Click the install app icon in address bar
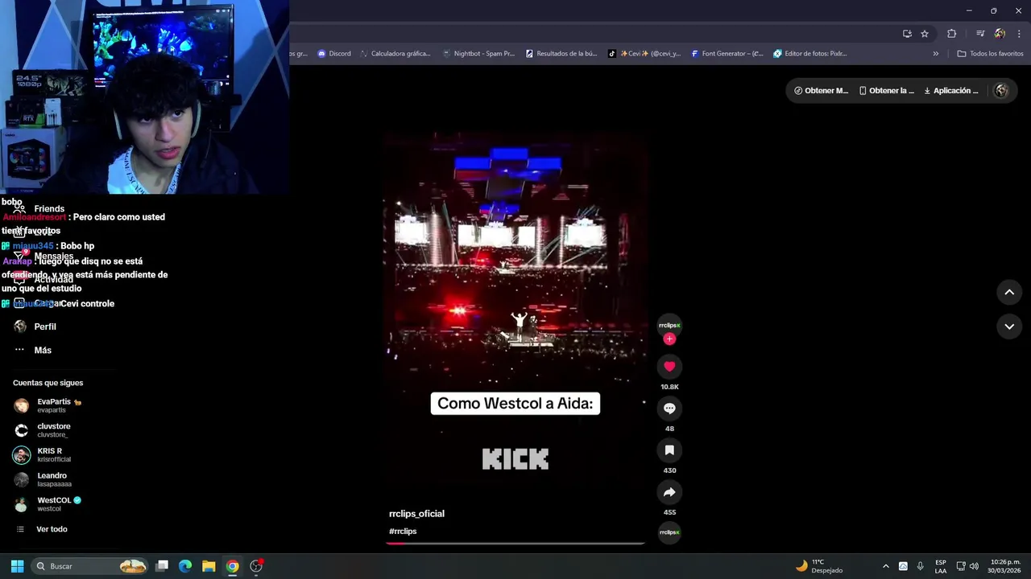This screenshot has width=1031, height=579. point(907,34)
